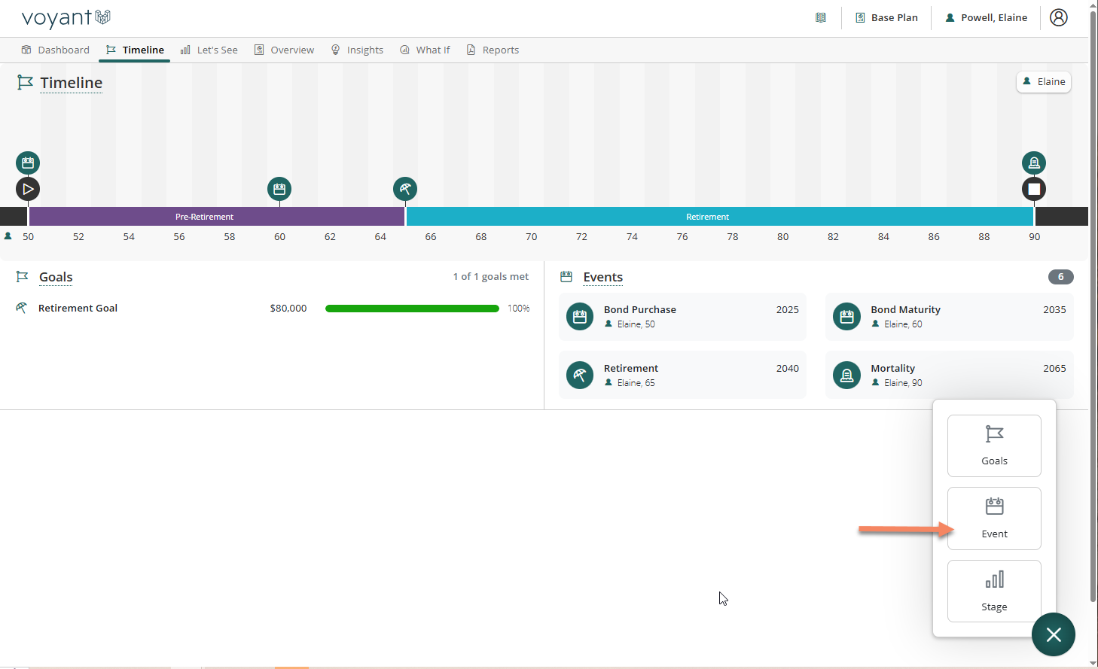Open the Powell, Elaine client selector

(x=986, y=17)
